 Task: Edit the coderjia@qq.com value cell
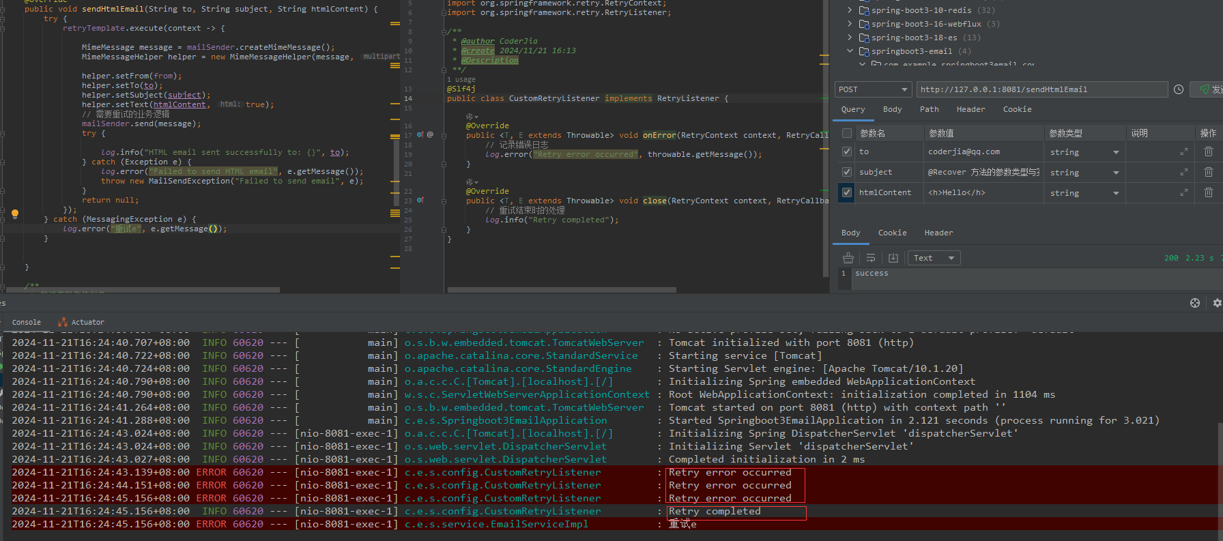coord(982,151)
